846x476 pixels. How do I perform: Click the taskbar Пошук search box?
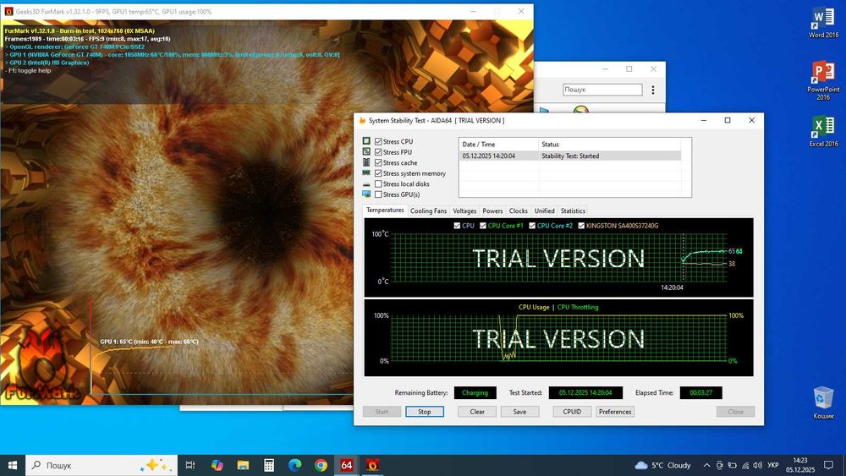click(102, 465)
